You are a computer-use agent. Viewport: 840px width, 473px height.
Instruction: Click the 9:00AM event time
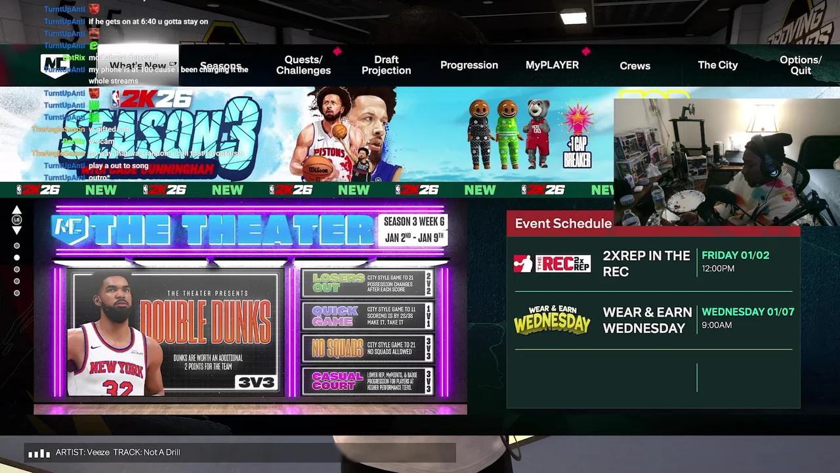coord(717,325)
